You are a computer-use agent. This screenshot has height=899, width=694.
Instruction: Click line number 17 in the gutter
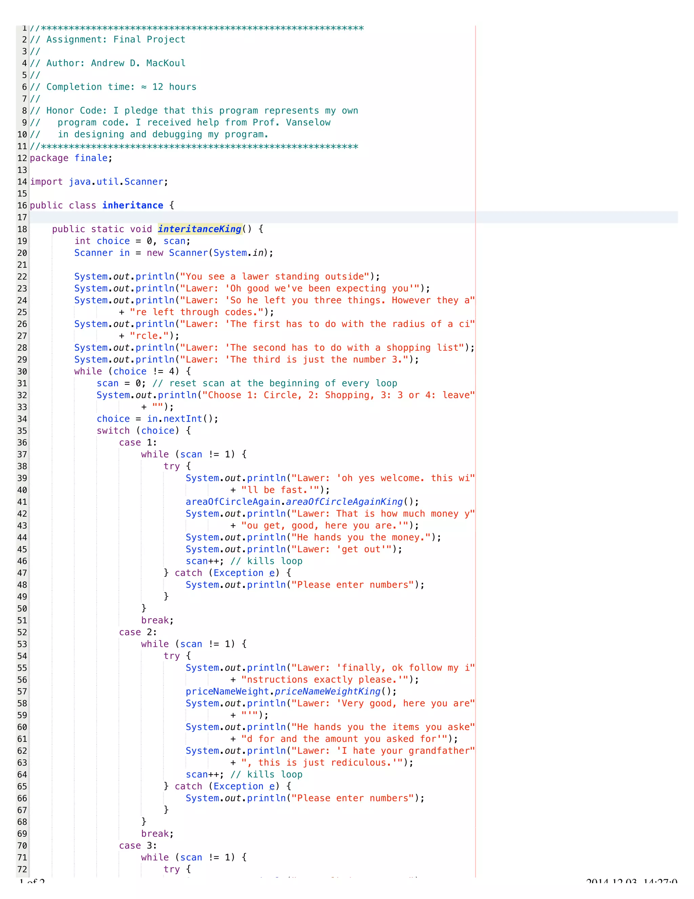(x=22, y=217)
